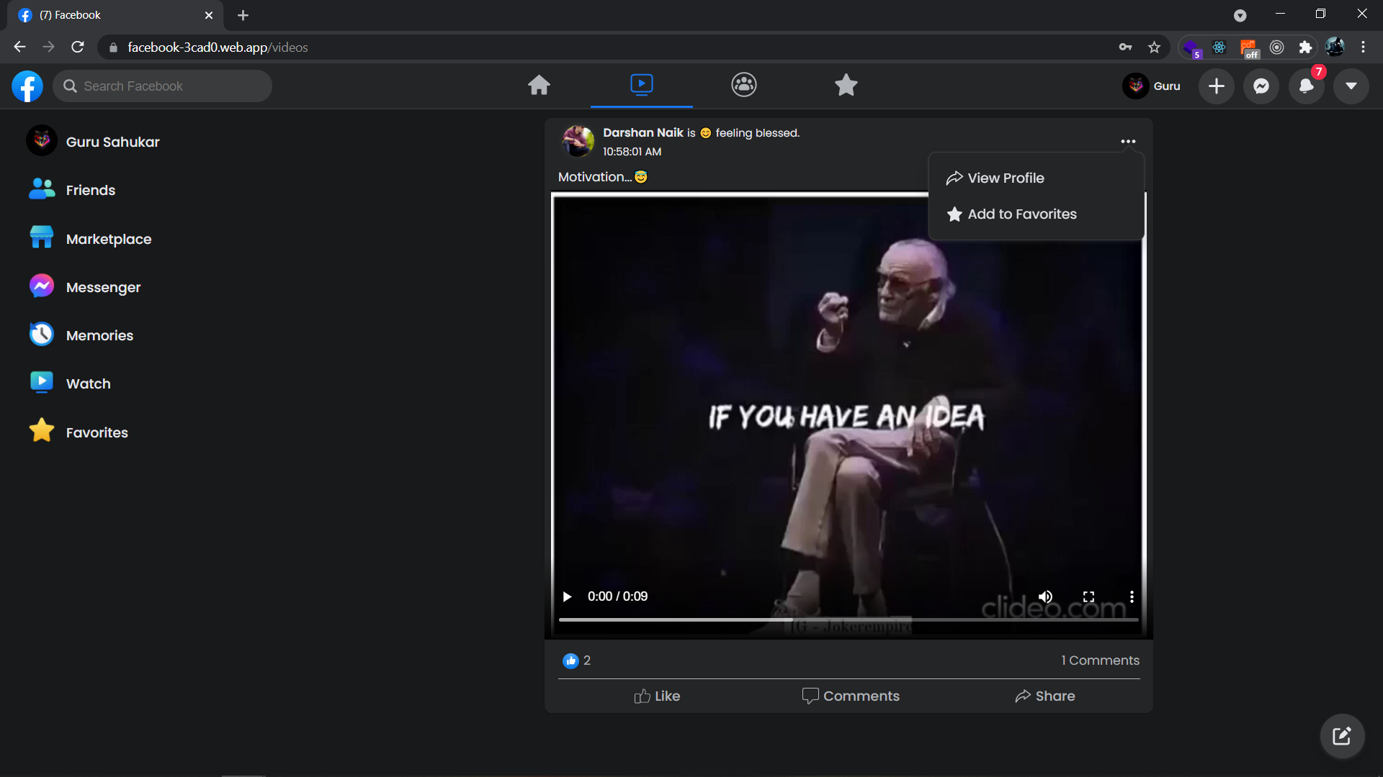
Task: Open notifications bell with 7 badge
Action: (x=1307, y=86)
